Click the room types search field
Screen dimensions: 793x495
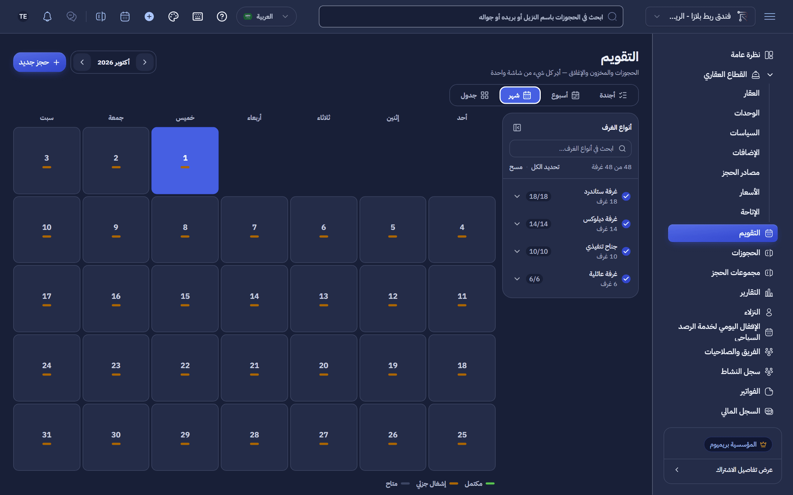tap(571, 148)
